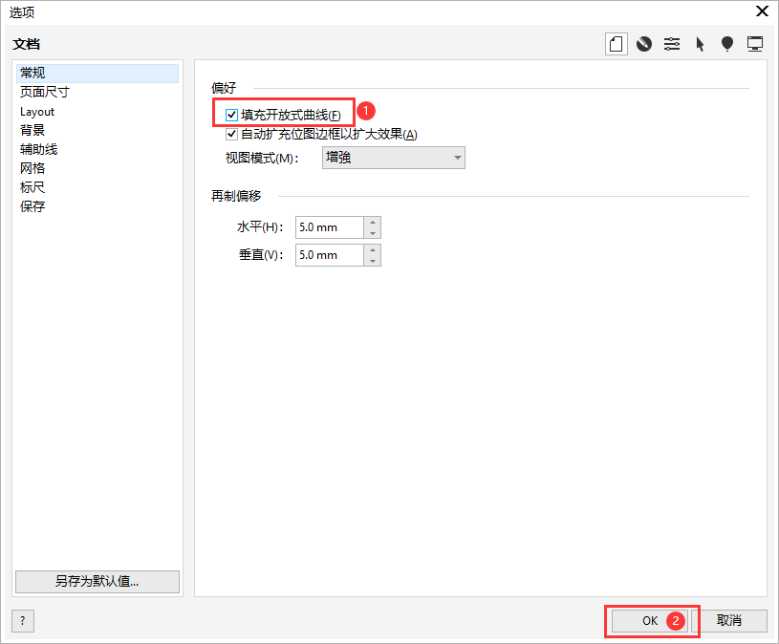Image resolution: width=779 pixels, height=644 pixels.
Task: Select 常规 in the document list
Action: click(97, 73)
